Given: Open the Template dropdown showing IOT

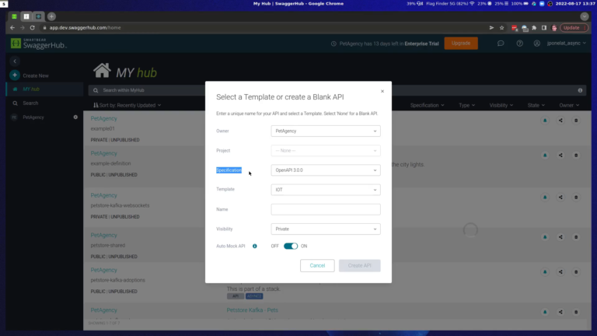Looking at the screenshot, I should 326,190.
